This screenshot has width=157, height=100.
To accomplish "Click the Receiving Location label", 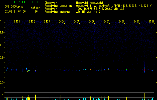I will point(58,6).
